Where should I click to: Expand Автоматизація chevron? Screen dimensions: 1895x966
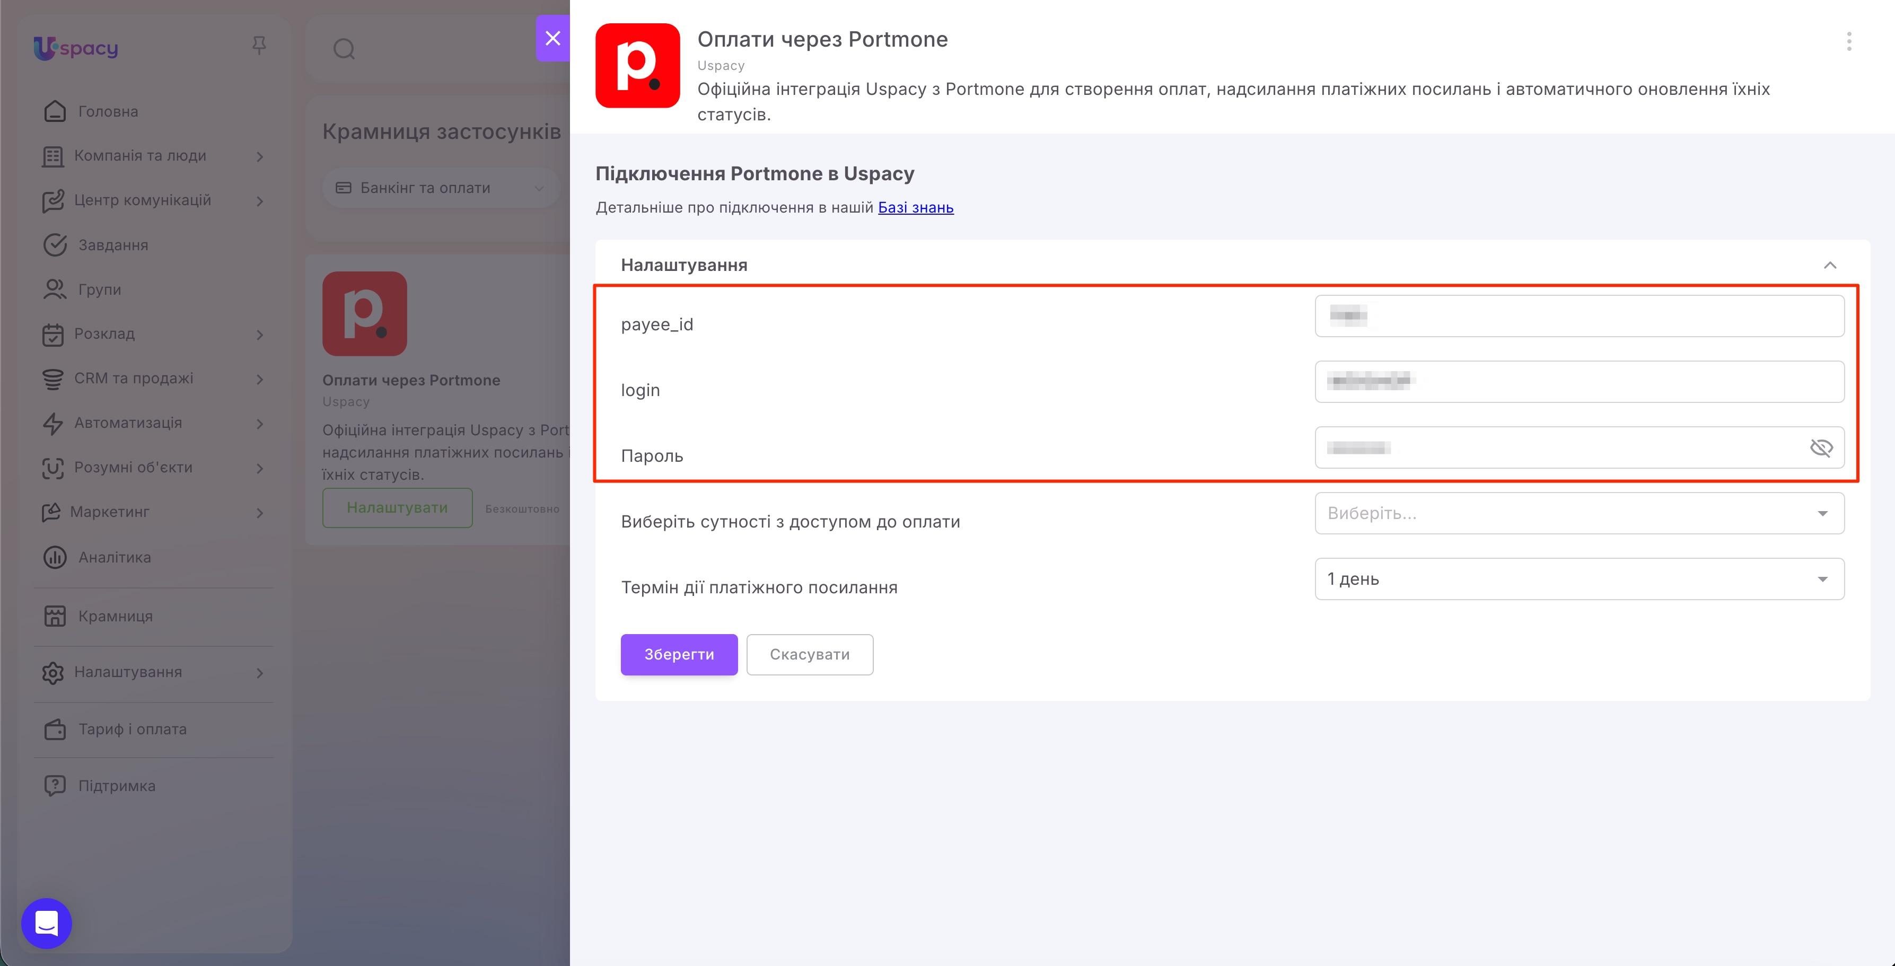point(260,424)
